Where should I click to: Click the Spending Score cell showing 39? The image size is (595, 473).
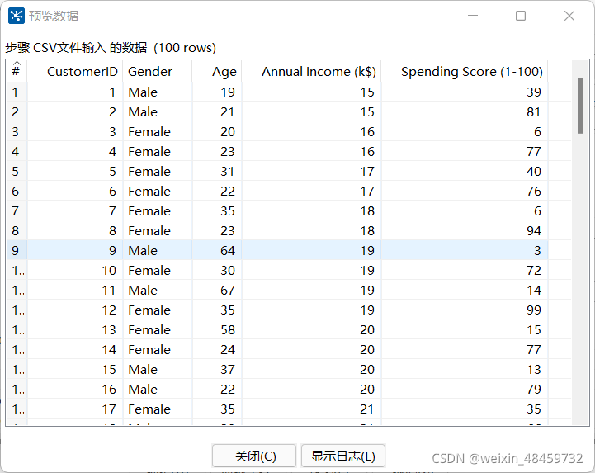(x=465, y=92)
